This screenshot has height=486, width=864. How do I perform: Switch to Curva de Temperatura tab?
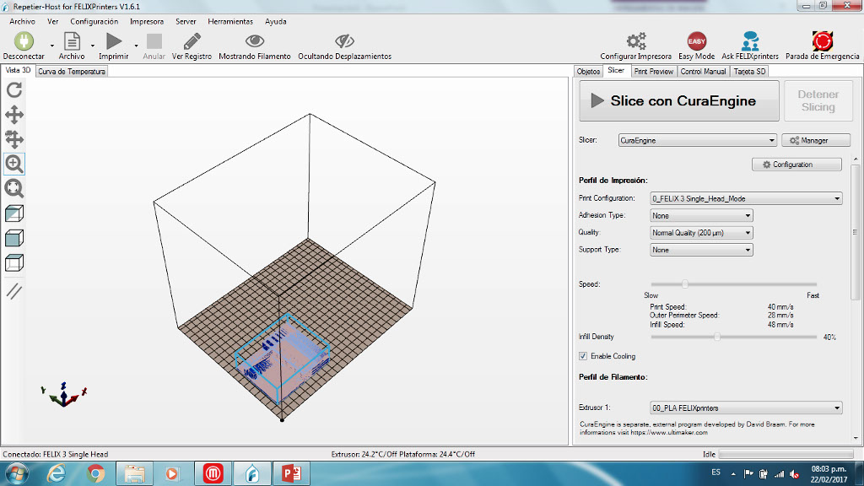click(72, 71)
